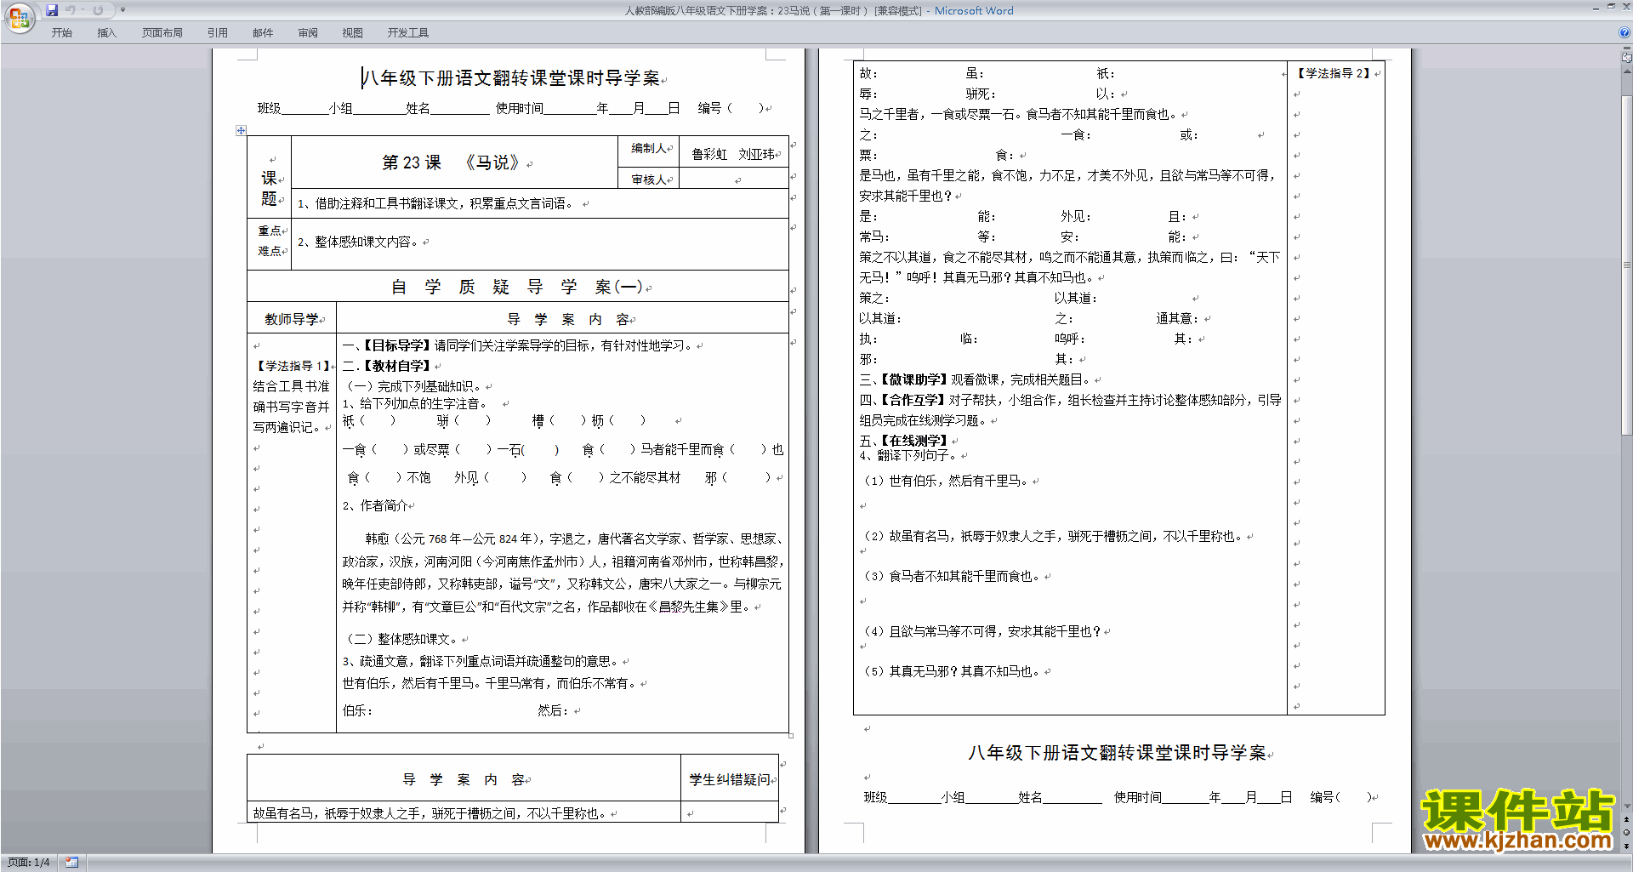Click the table move handle icon

click(241, 130)
